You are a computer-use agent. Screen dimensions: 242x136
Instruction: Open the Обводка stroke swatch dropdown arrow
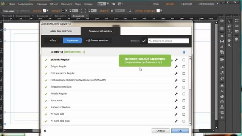67,11
